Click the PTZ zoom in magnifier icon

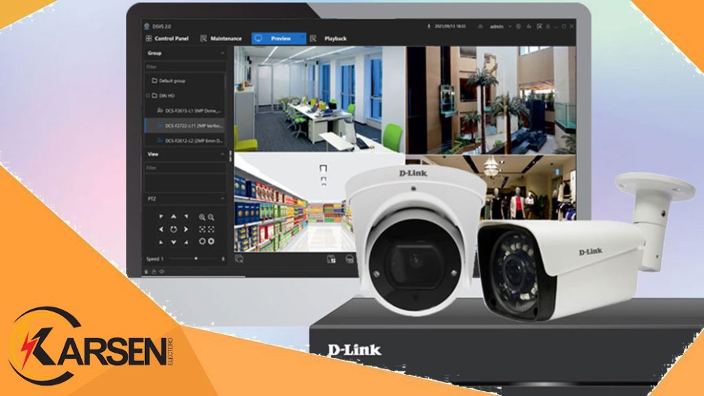[x=202, y=217]
